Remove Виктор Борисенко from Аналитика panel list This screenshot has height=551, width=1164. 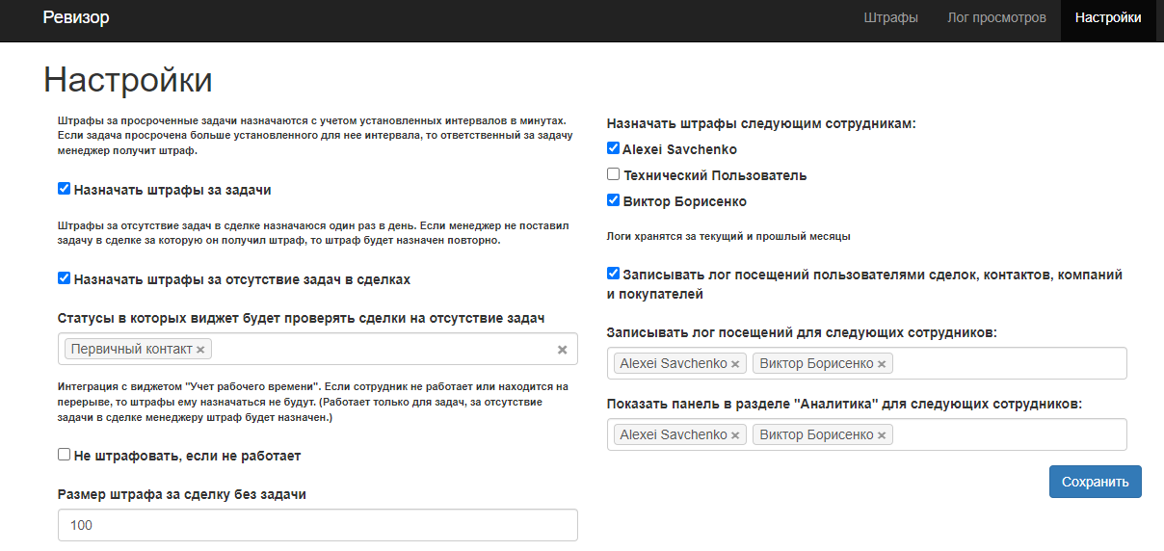pos(882,435)
